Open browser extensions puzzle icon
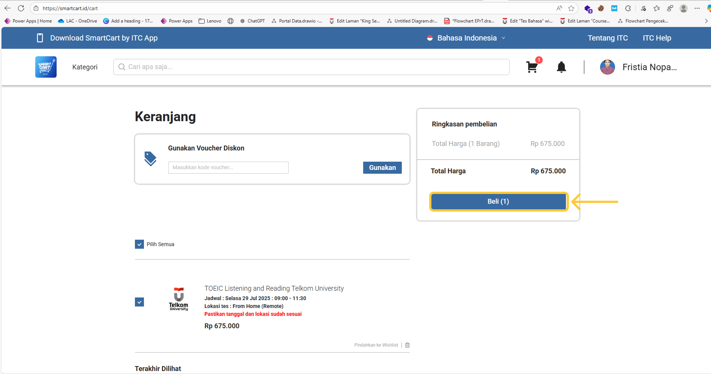The image size is (711, 374). 628,8
